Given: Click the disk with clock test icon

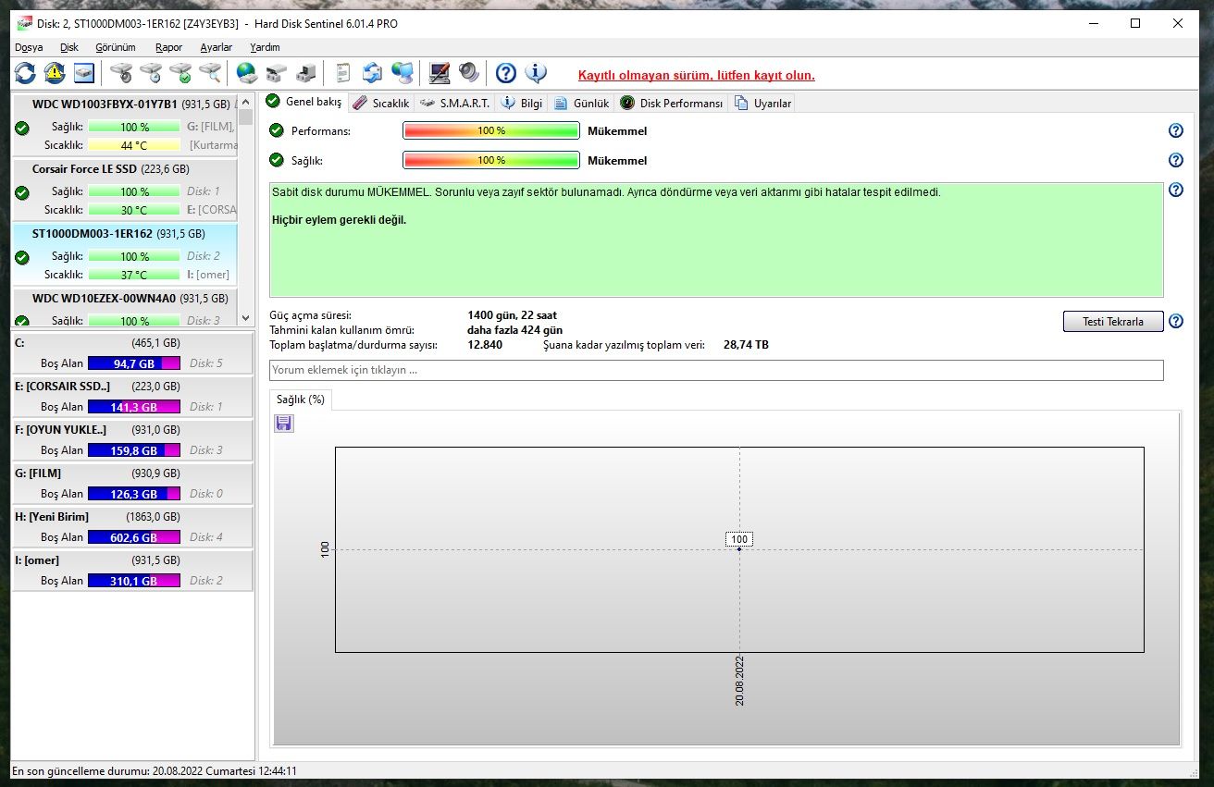Looking at the screenshot, I should pos(151,73).
